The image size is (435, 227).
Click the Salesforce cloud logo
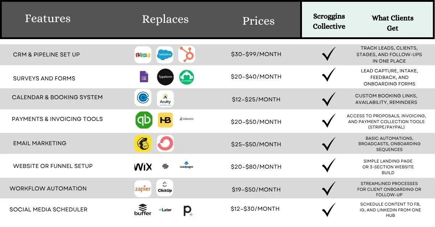point(165,55)
